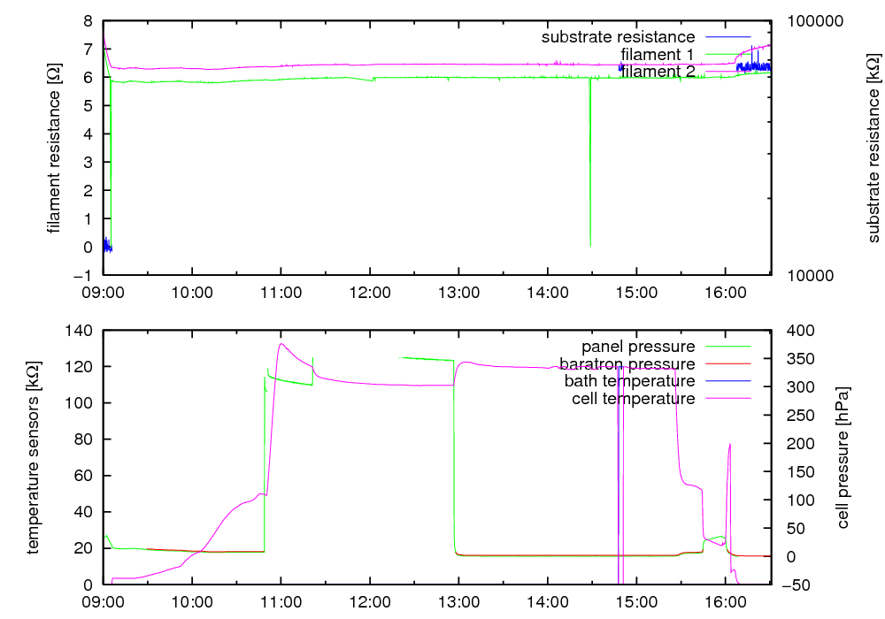Click the "panel pressure" legend label
This screenshot has width=885, height=619.
pos(637,347)
